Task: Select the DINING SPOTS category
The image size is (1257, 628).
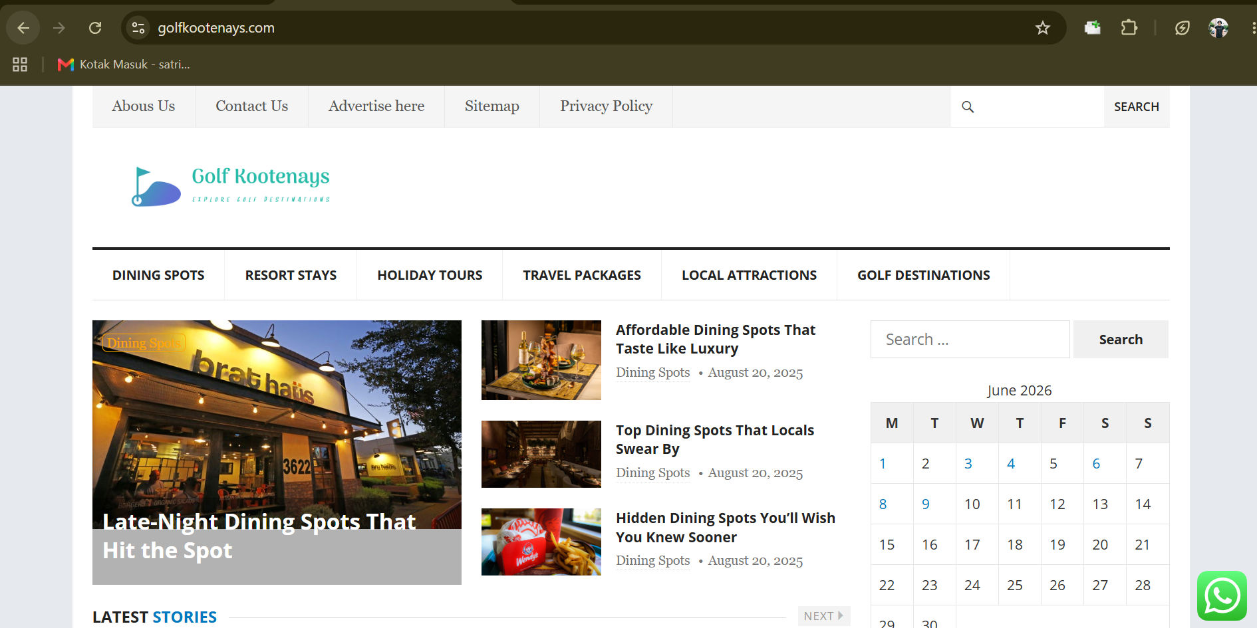Action: [x=158, y=275]
